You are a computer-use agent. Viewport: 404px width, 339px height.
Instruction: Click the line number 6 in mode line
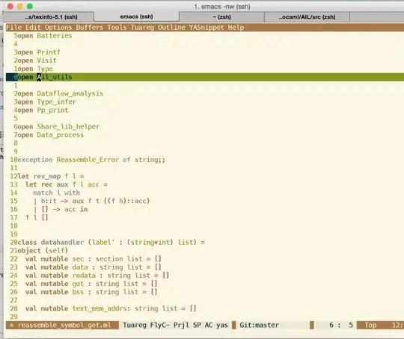(x=331, y=325)
